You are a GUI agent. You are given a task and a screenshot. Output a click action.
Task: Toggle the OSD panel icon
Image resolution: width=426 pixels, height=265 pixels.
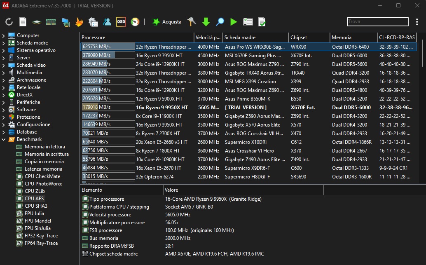[x=121, y=22]
